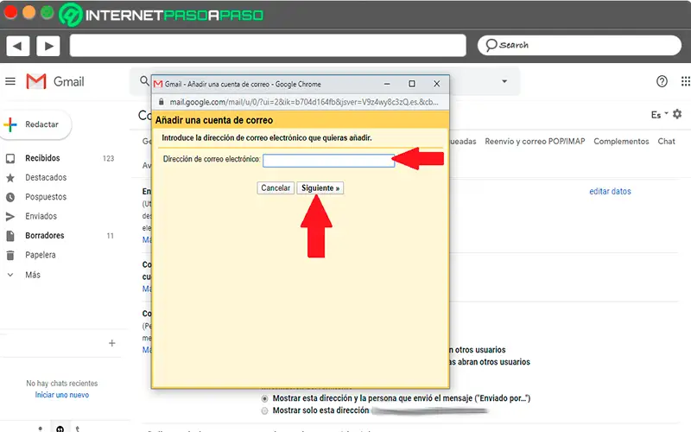Click the Gmail wordmark text
This screenshot has width=691, height=432.
(x=69, y=81)
